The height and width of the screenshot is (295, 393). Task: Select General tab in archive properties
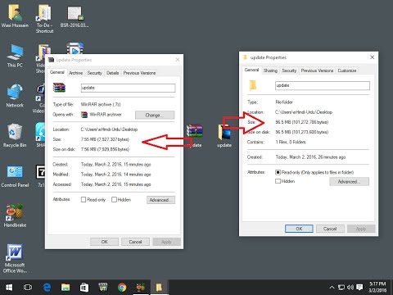[57, 72]
